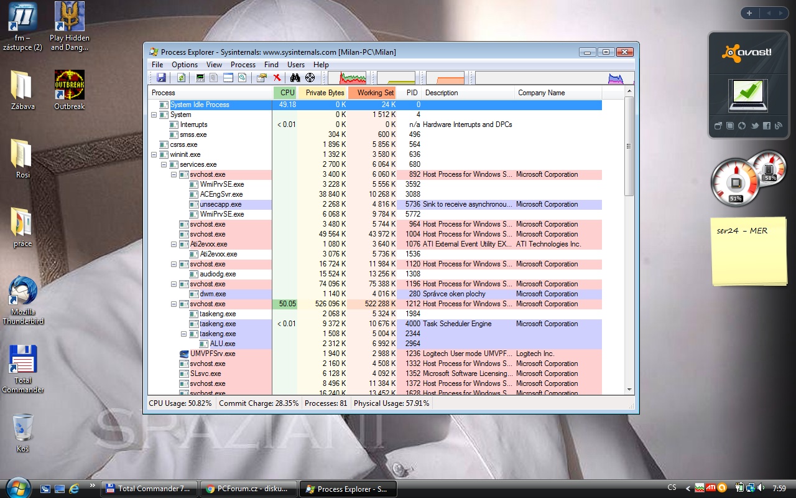Select the dwm.exe process
This screenshot has width=796, height=498.
point(375,294)
